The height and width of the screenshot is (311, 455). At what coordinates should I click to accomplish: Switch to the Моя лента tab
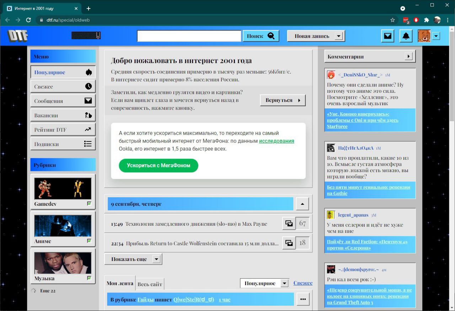coord(120,283)
